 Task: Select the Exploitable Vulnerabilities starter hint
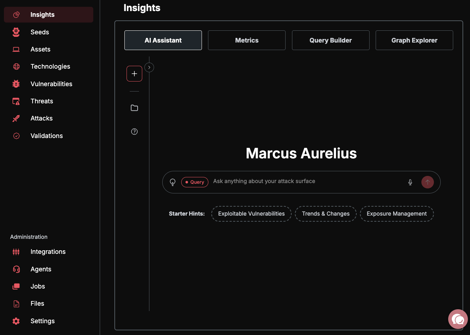pos(251,214)
